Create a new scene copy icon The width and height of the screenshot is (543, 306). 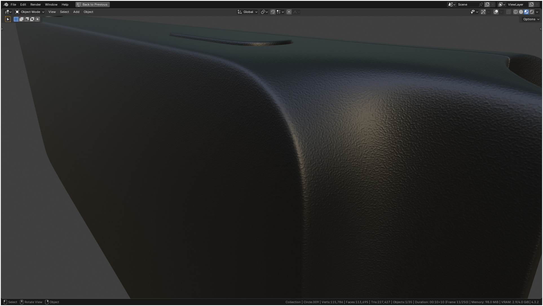(x=487, y=5)
